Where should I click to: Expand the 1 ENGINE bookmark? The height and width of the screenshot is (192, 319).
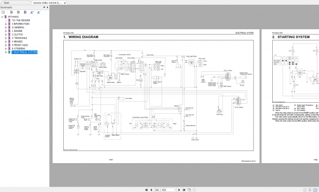click(6, 31)
